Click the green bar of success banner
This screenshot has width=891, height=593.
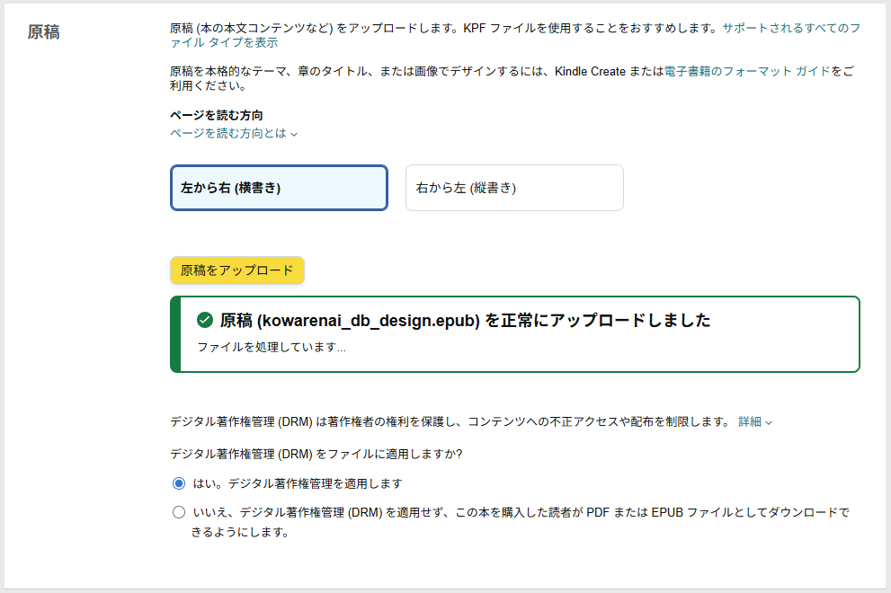coord(175,334)
